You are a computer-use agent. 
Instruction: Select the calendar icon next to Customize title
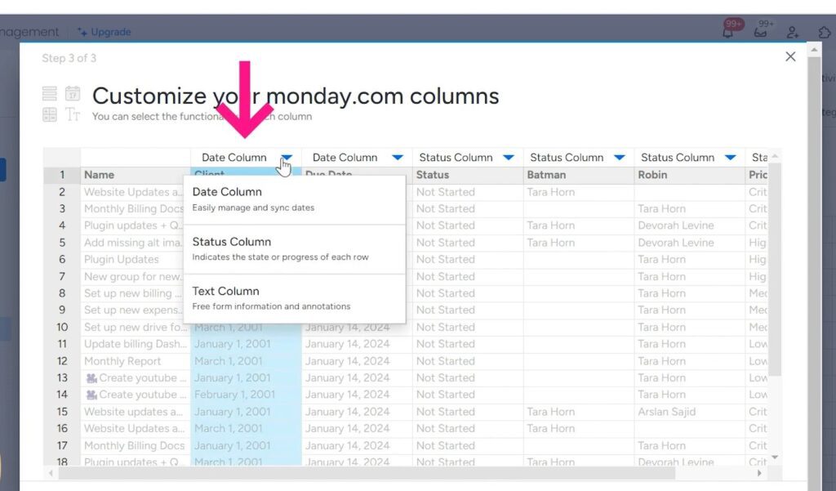(x=73, y=93)
